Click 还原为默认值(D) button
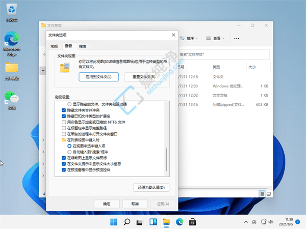 (151, 187)
